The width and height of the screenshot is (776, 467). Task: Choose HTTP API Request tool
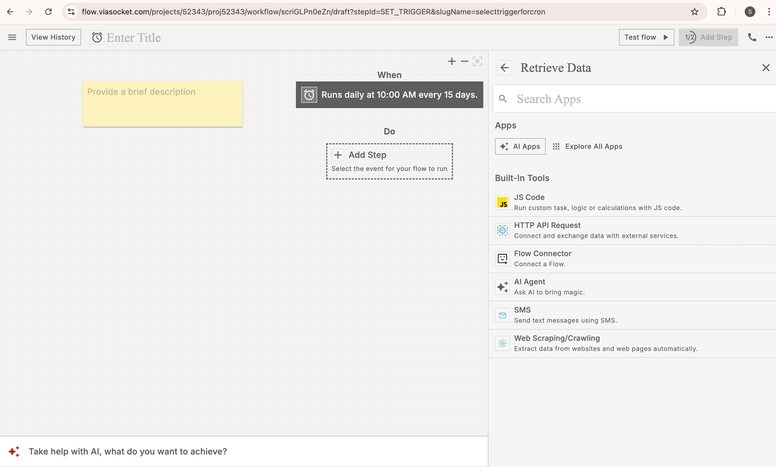pos(632,230)
